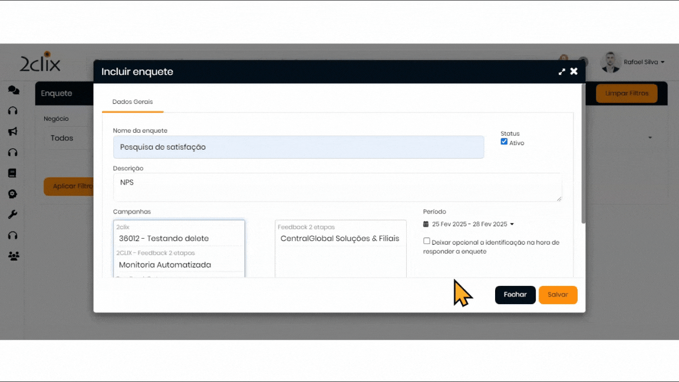Expand the Incluir enquete dialog fullscreen
The width and height of the screenshot is (679, 382).
coord(562,72)
